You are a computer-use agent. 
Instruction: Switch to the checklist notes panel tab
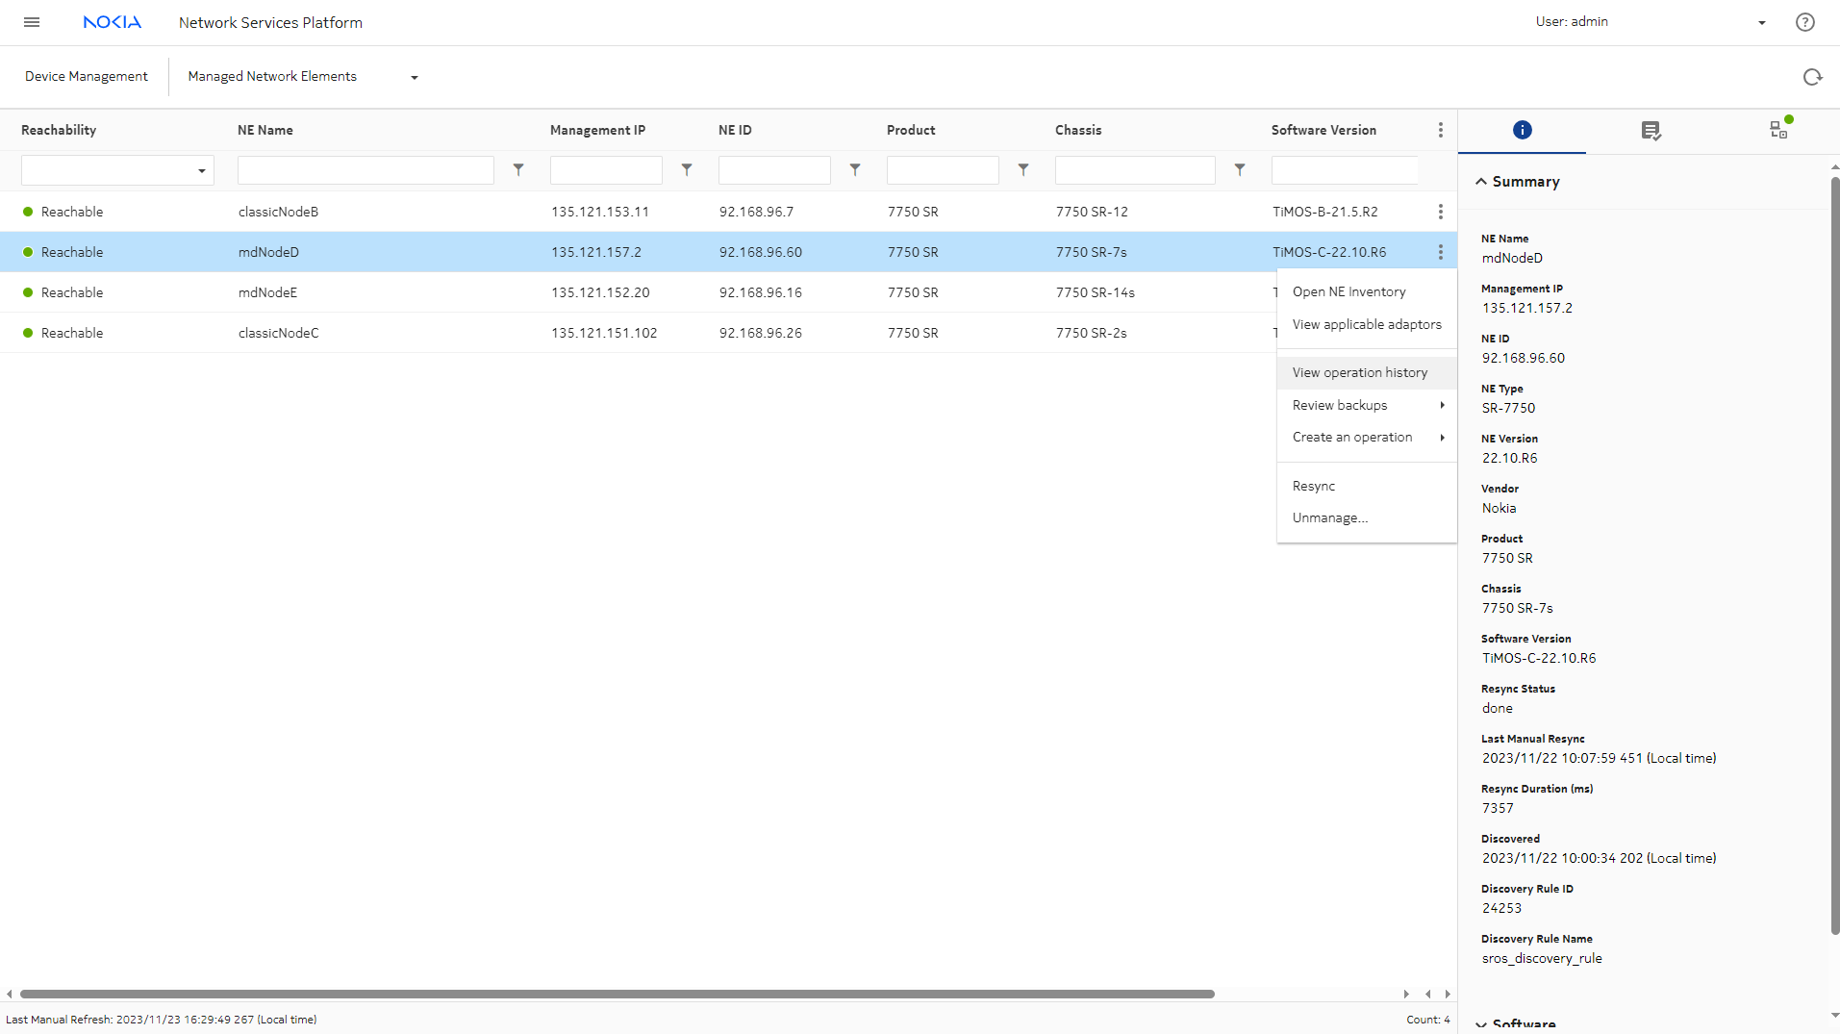1651,130
